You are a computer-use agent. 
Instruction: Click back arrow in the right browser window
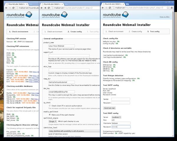(103, 8)
